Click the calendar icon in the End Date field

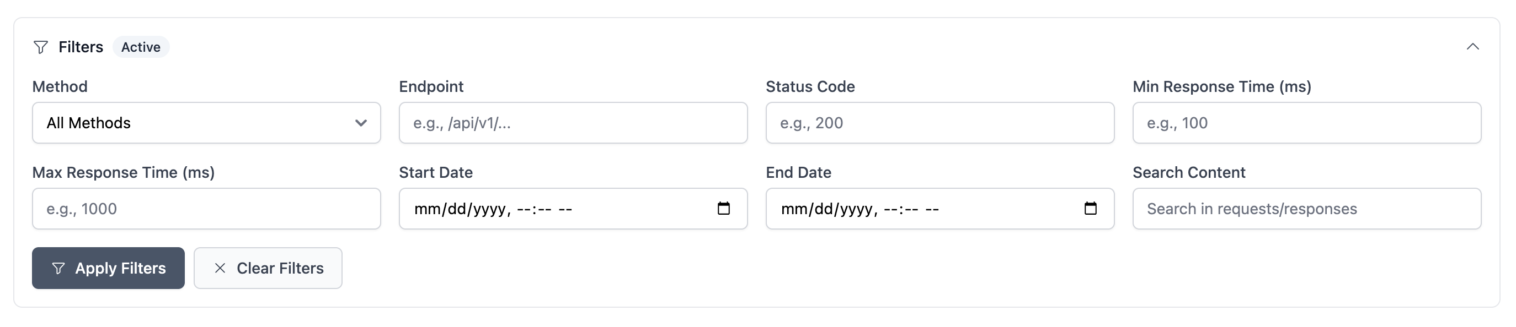click(1093, 208)
